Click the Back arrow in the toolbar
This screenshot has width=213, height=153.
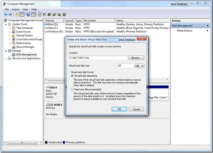[x=6, y=14]
